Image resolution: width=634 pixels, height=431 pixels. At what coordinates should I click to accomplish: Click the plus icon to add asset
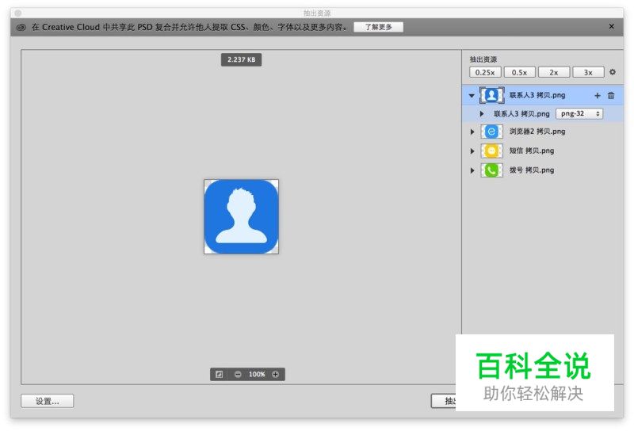click(598, 96)
